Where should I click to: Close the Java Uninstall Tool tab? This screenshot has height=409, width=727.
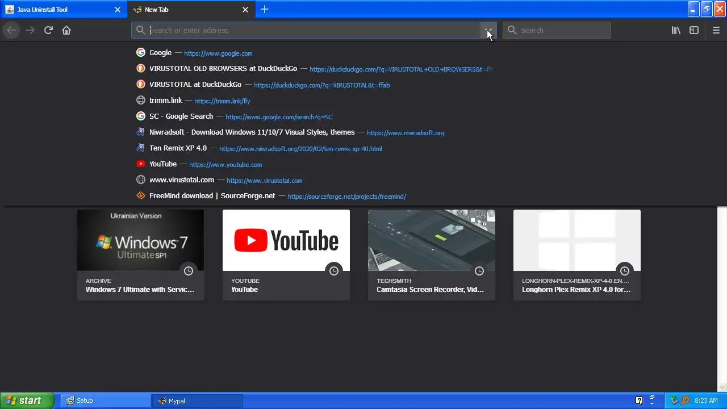point(118,10)
